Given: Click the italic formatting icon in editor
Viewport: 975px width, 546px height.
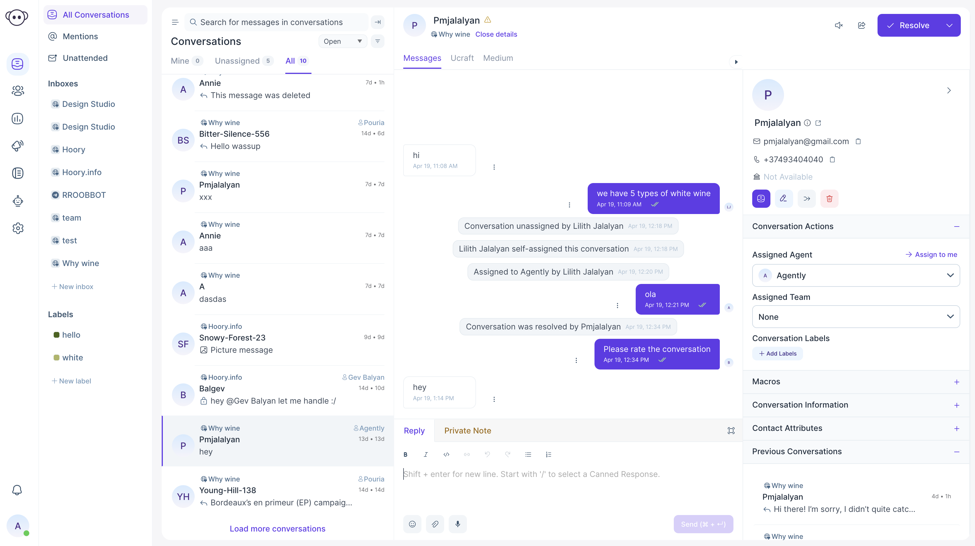Looking at the screenshot, I should pyautogui.click(x=426, y=454).
